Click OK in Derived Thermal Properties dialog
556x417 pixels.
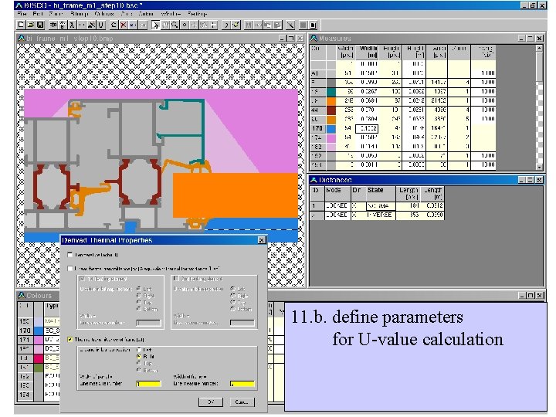(211, 402)
